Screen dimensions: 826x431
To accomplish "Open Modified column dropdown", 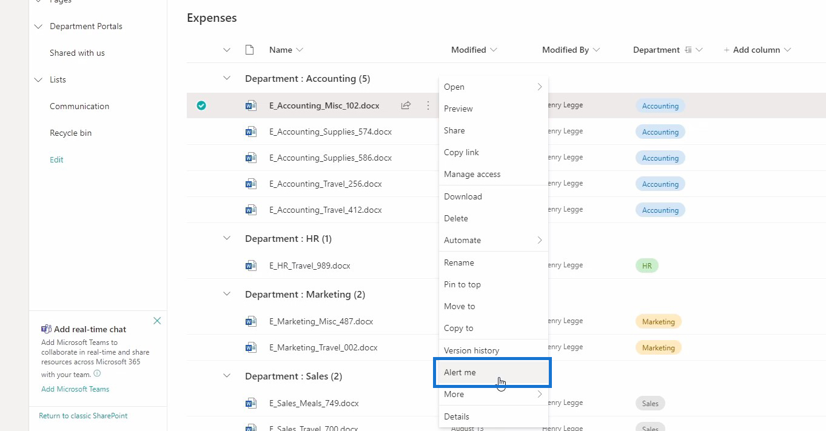I will click(493, 50).
